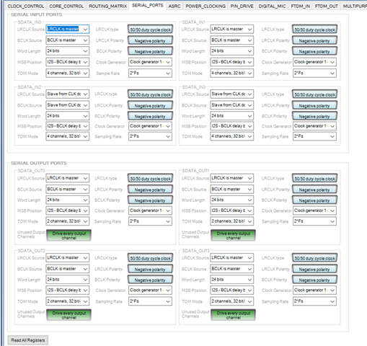The image size is (367, 346).
Task: Toggle SDATA_OUT2 LRCLK type button
Action: click(150, 258)
